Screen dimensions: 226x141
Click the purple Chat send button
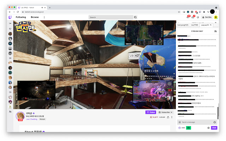click(214, 128)
